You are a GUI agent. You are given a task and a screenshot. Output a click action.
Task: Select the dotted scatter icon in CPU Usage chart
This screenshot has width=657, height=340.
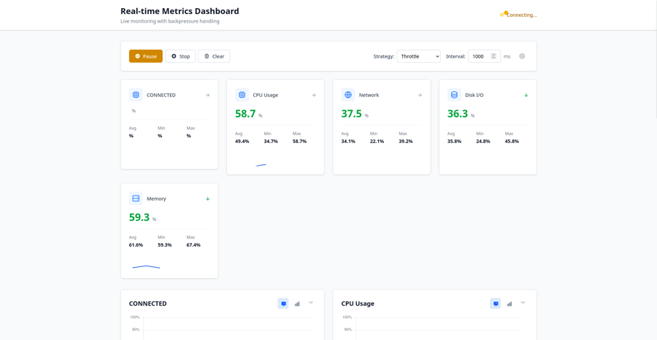(x=523, y=304)
